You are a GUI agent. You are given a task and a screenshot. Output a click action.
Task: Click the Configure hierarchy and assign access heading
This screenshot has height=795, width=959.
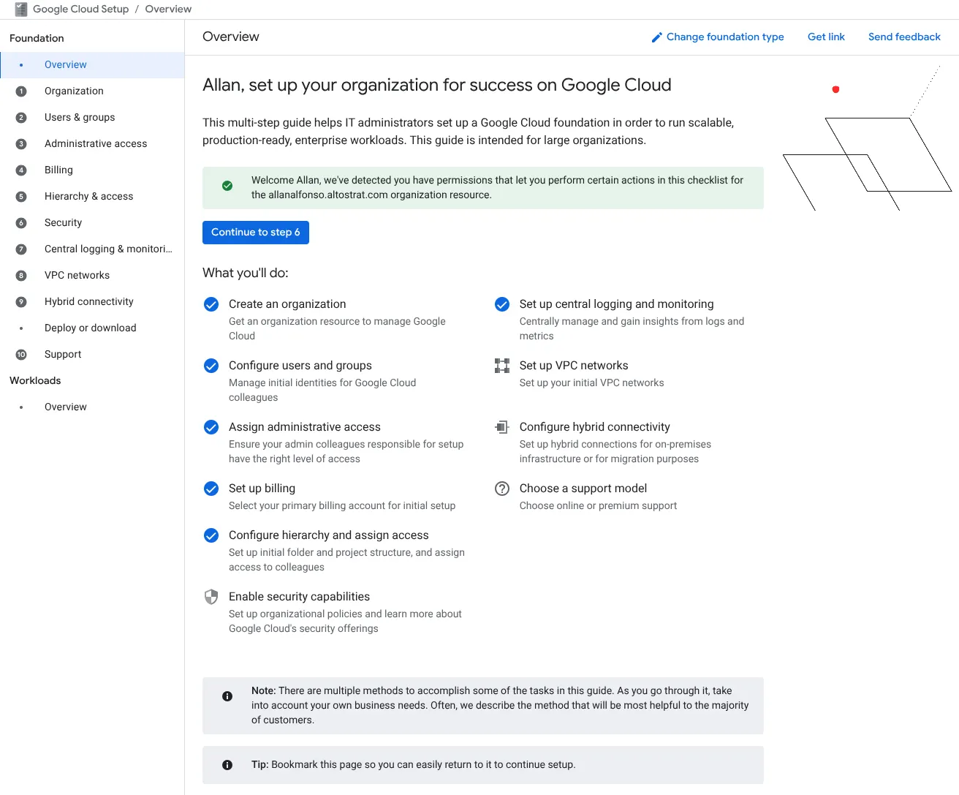pyautogui.click(x=329, y=535)
